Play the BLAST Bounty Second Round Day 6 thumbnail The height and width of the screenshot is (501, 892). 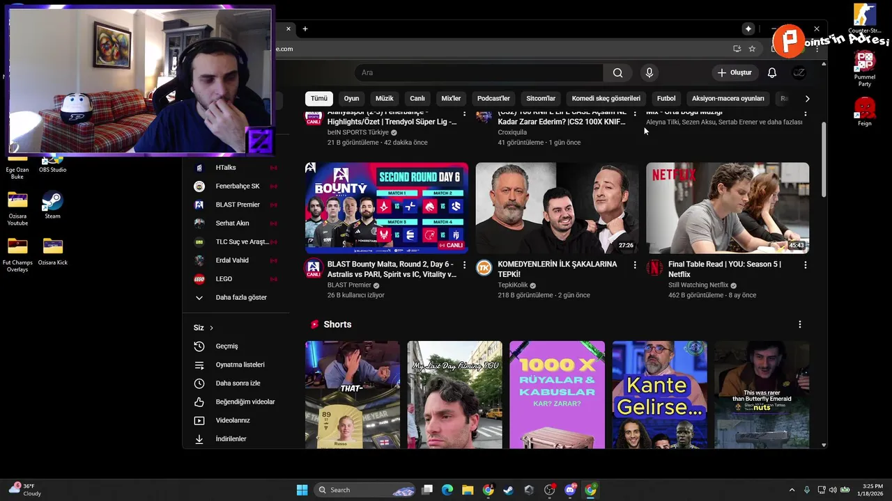[x=386, y=208]
